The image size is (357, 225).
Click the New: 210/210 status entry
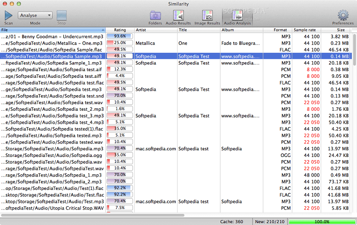[x=270, y=221]
